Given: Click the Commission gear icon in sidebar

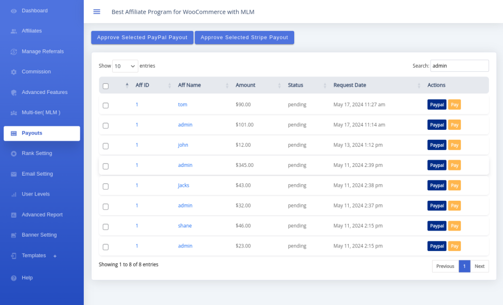Looking at the screenshot, I should coord(14,72).
